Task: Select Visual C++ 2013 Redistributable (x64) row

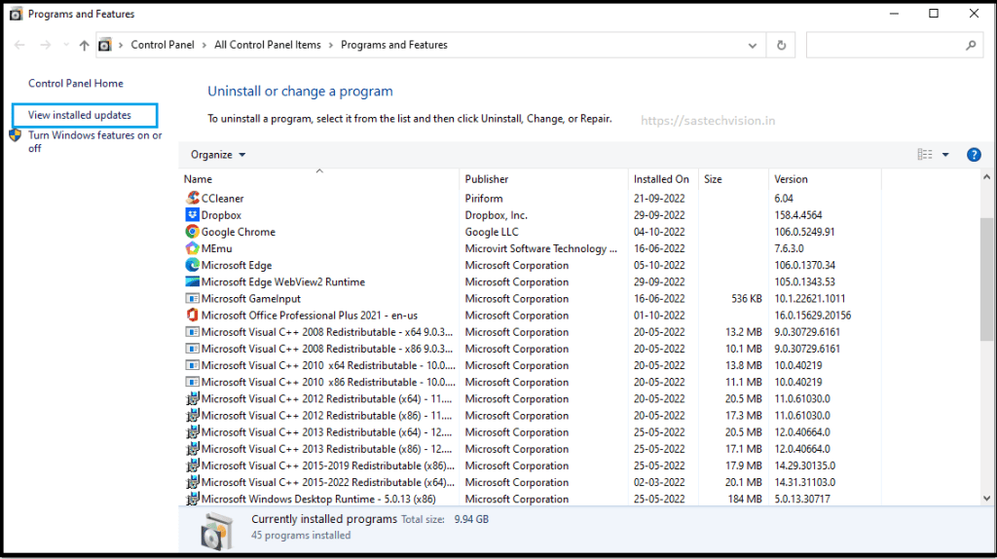Action: click(531, 431)
